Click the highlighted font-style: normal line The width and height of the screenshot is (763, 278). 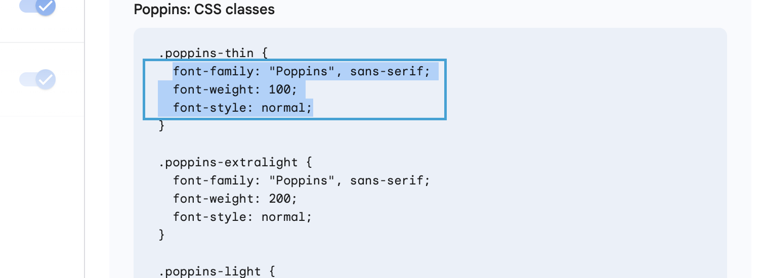pos(243,108)
